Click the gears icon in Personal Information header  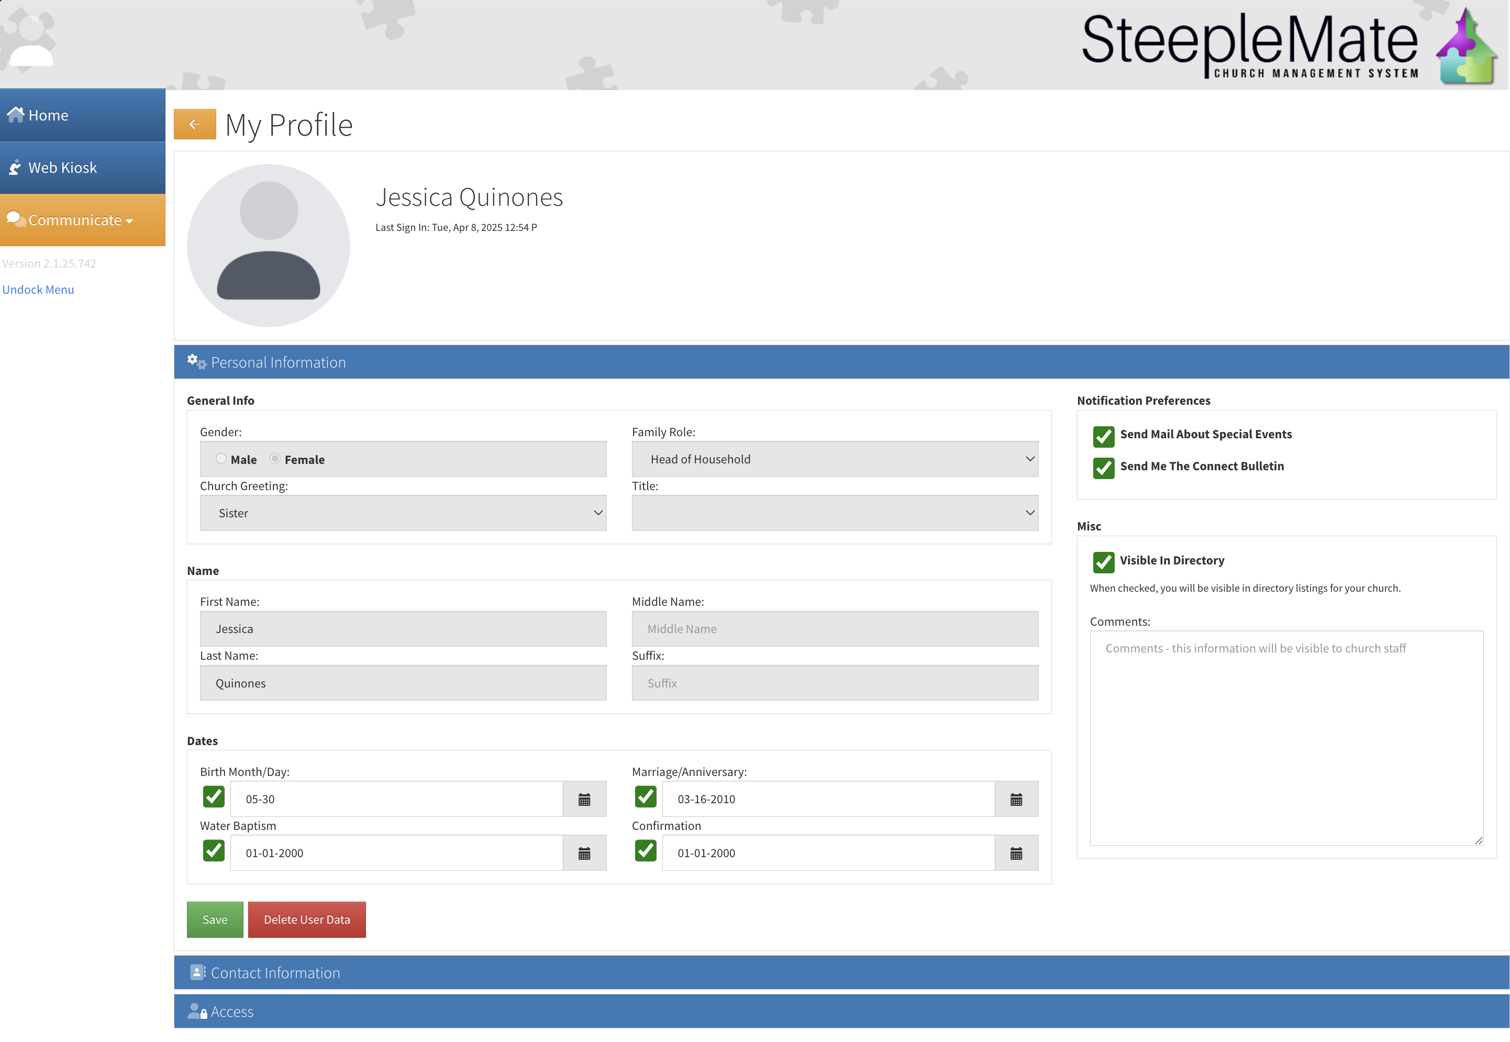pyautogui.click(x=196, y=362)
